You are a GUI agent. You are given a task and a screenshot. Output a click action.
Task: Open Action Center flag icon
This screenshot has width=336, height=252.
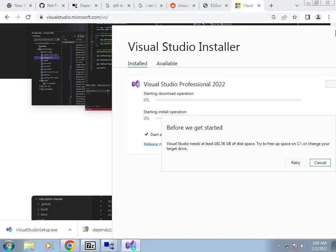[295, 246]
